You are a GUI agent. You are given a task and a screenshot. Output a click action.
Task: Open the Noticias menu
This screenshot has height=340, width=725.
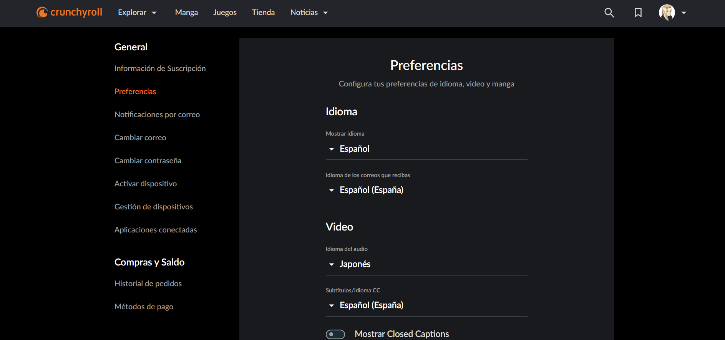click(309, 13)
